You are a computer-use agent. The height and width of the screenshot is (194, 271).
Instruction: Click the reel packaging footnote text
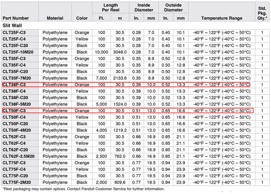(83, 189)
